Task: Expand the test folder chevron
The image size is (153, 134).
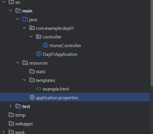Action: pos(10,106)
